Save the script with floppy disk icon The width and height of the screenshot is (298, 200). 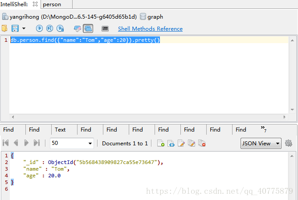tap(15, 28)
